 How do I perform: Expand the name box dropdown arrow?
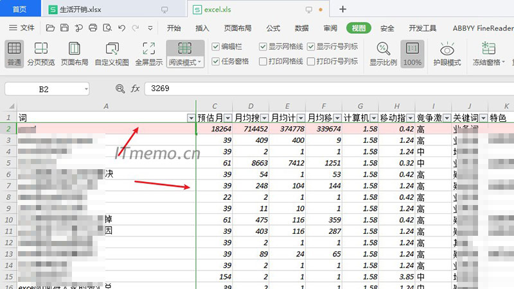[86, 89]
